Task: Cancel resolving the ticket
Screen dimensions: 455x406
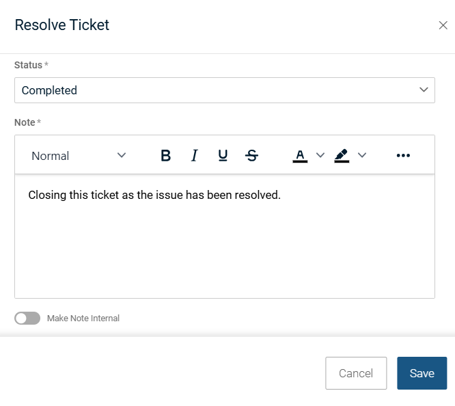Action: tap(356, 373)
